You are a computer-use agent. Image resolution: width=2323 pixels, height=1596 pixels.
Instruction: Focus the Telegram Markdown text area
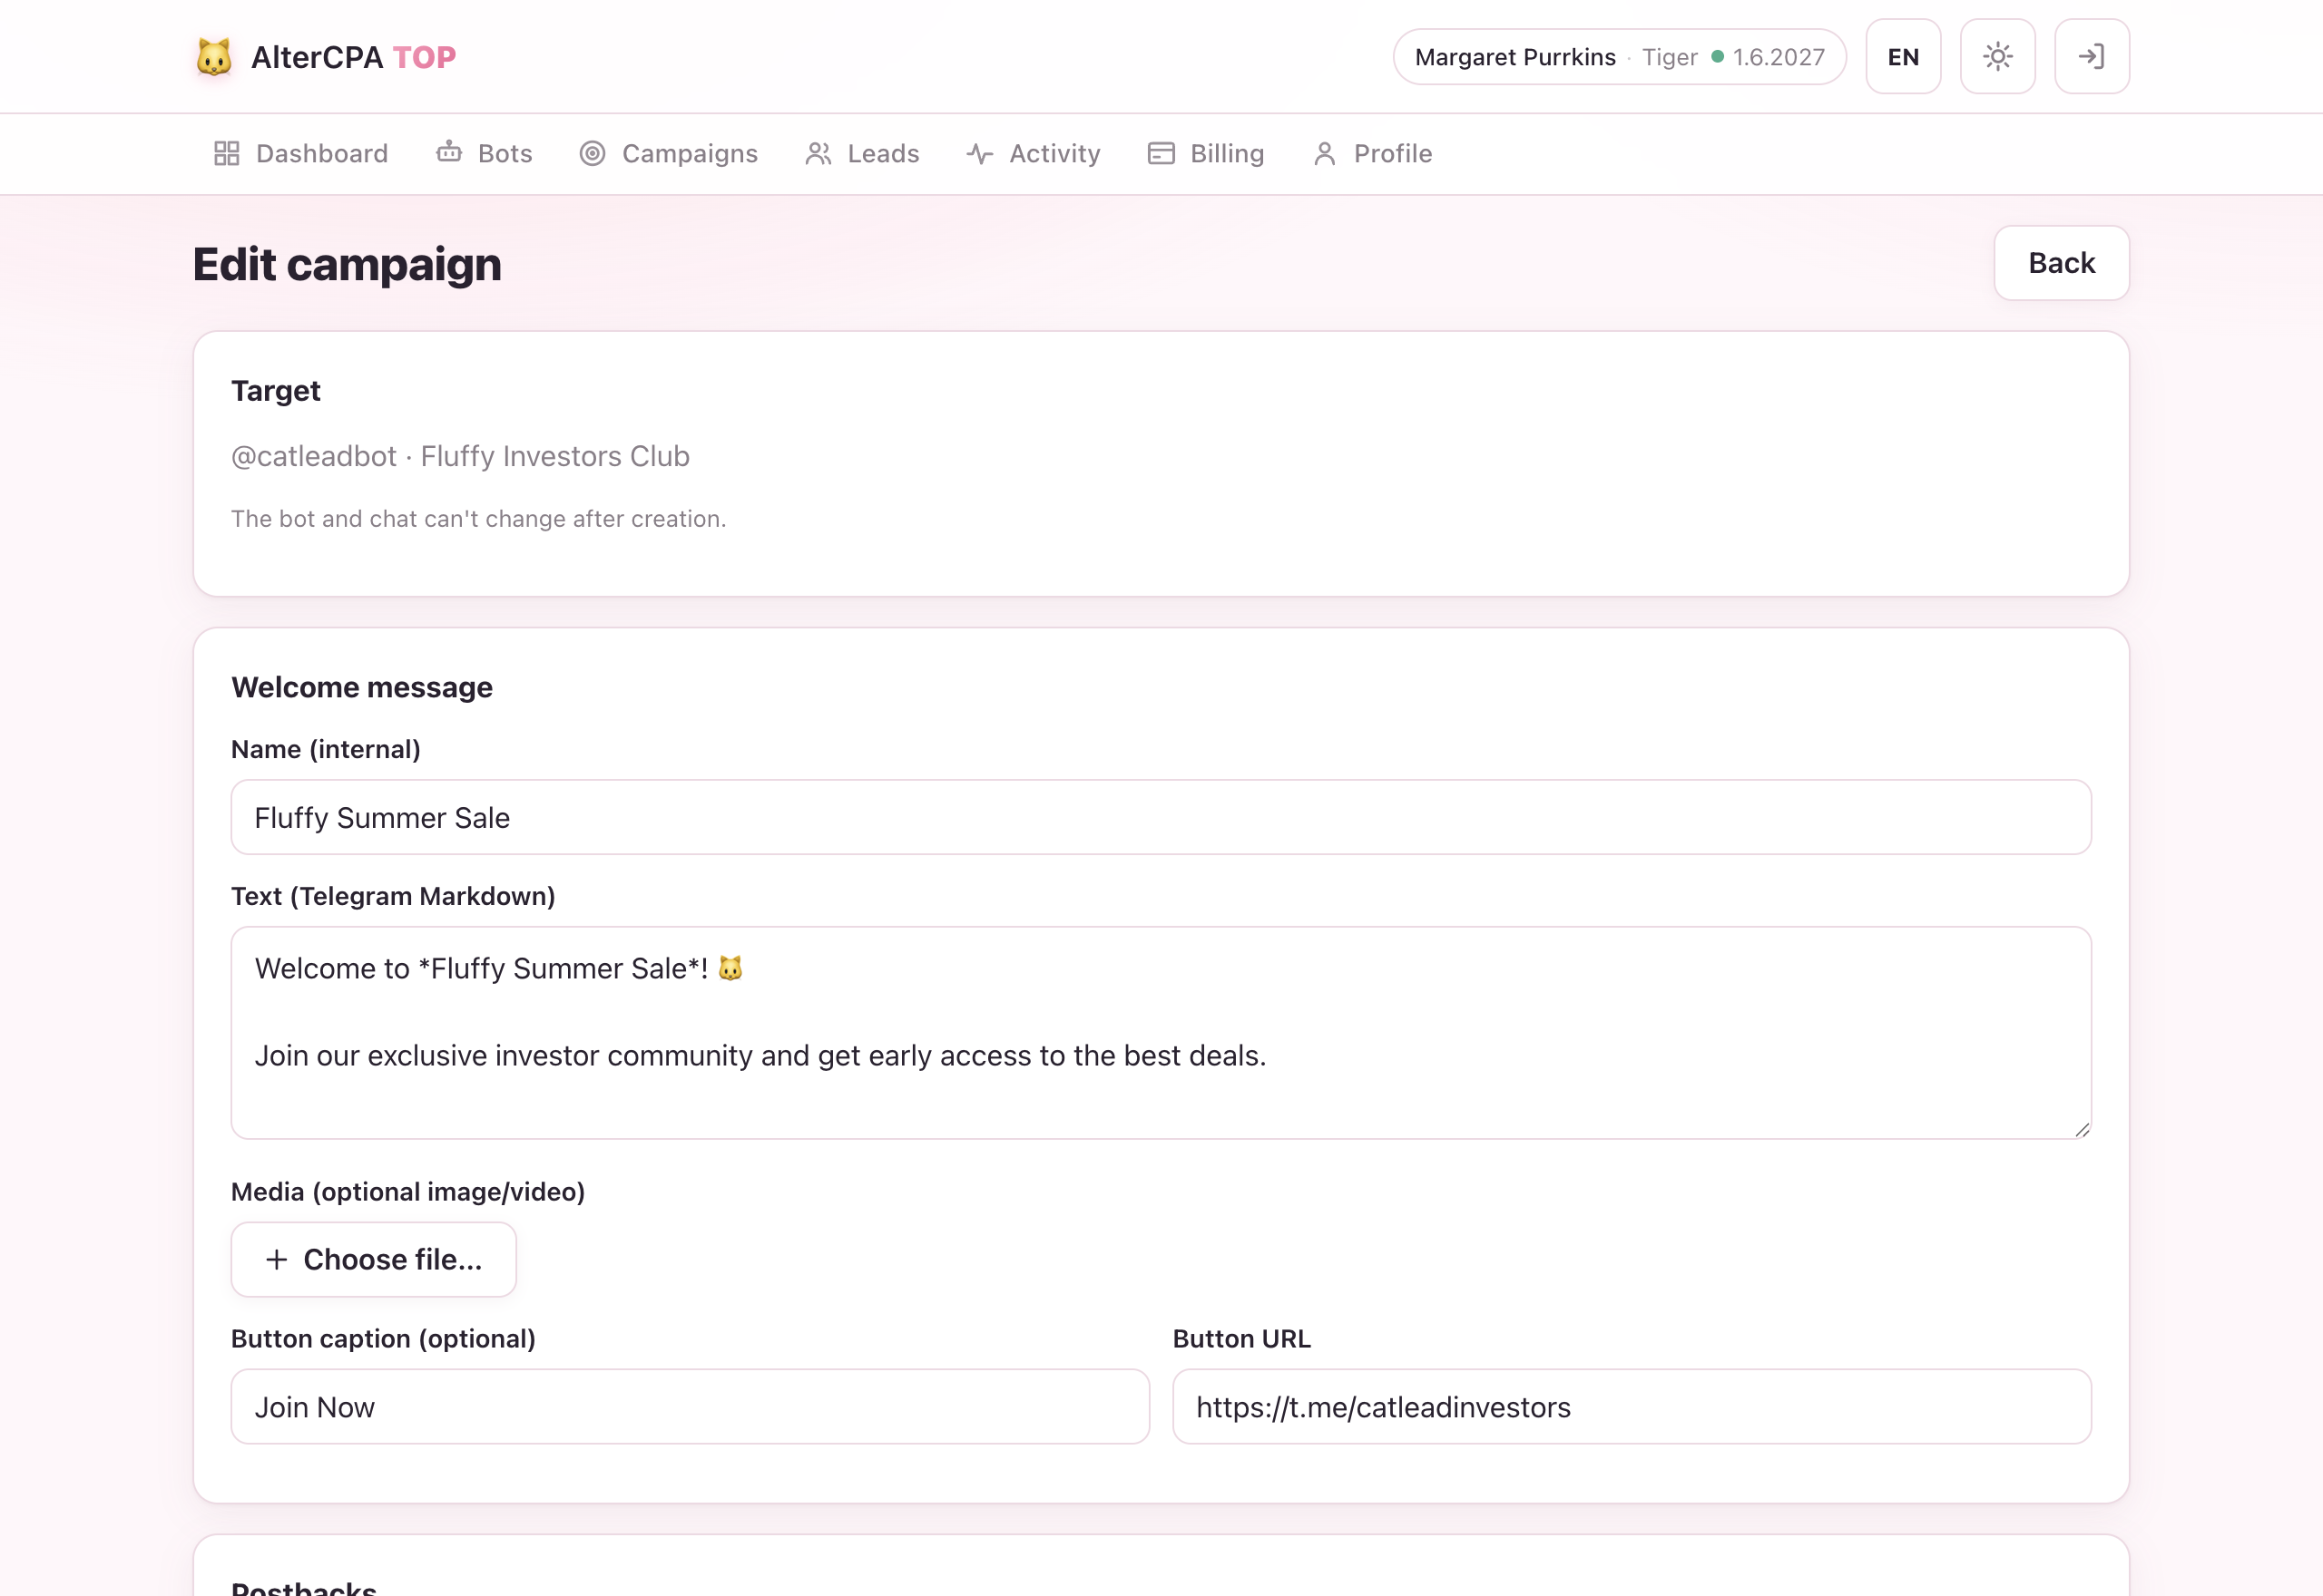pyautogui.click(x=1161, y=1032)
